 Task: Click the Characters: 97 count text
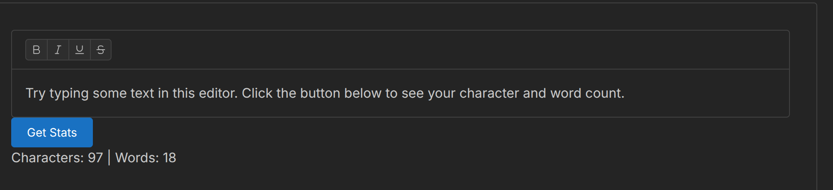(x=57, y=158)
